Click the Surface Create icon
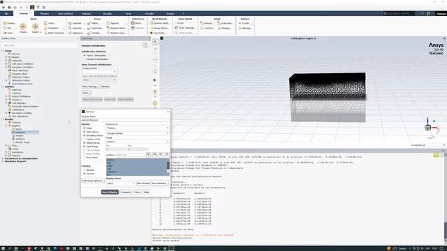The width and height of the screenshot is (447, 251). pos(240,23)
